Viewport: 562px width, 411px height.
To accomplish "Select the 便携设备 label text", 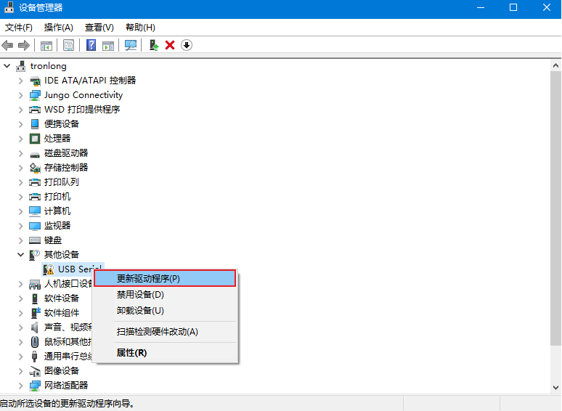I will click(x=61, y=124).
